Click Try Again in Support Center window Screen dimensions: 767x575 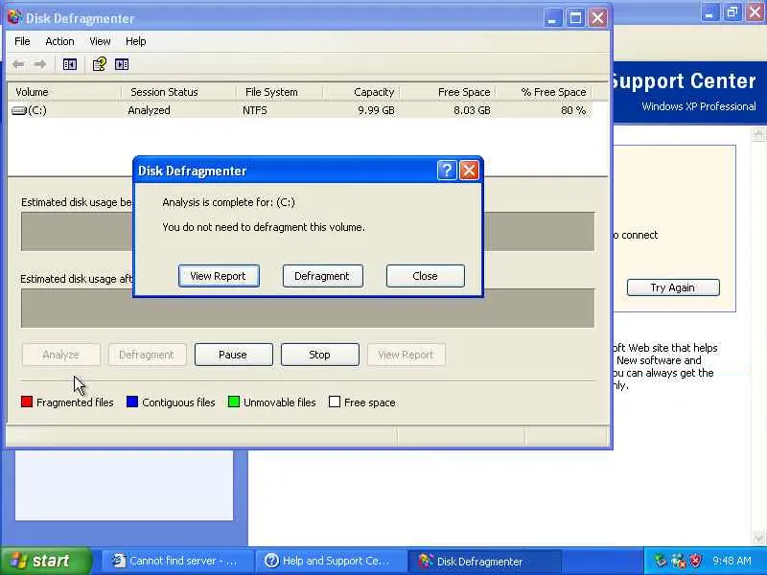click(x=673, y=287)
